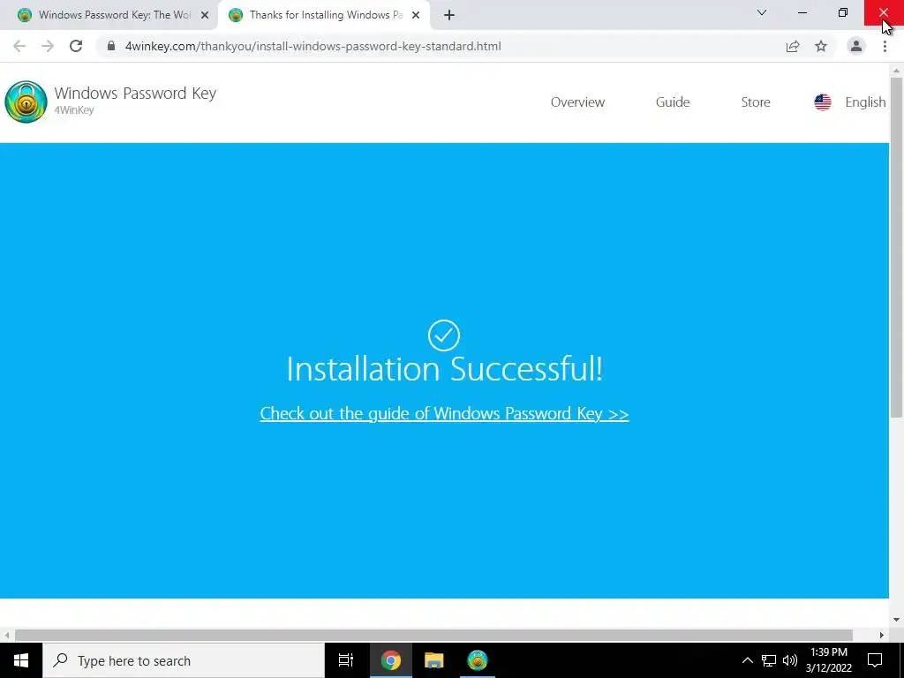The width and height of the screenshot is (904, 678).
Task: Restore down the Chrome window
Action: pyautogui.click(x=843, y=12)
